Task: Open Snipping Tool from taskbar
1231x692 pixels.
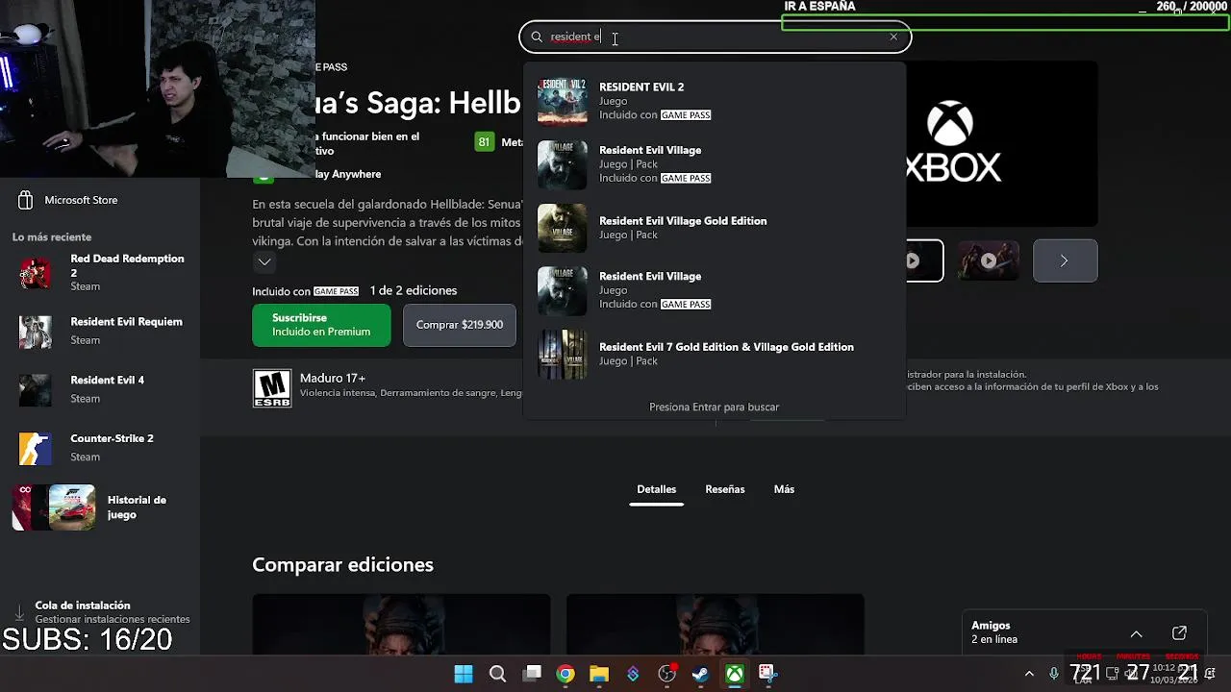Action: (766, 674)
